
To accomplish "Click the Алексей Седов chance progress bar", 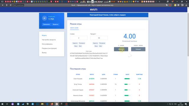I will point(127,90).
